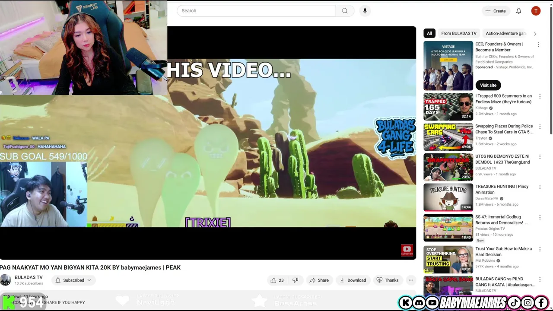
Task: Click the Discord icon in overlay bar
Action: (419, 303)
